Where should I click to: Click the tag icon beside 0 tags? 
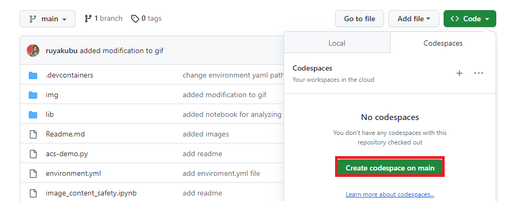tap(135, 19)
